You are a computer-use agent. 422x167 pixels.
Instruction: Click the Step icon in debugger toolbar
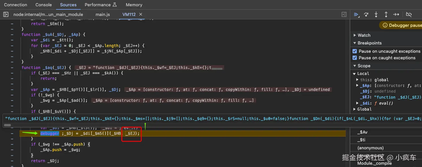point(396,15)
